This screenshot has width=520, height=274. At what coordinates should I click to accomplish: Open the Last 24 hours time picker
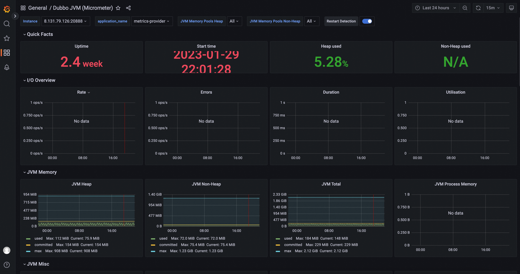[435, 8]
